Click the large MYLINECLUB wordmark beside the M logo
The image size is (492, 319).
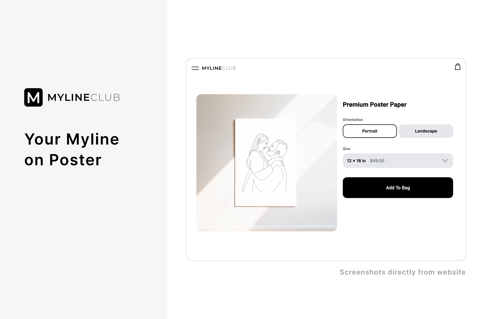coord(84,97)
